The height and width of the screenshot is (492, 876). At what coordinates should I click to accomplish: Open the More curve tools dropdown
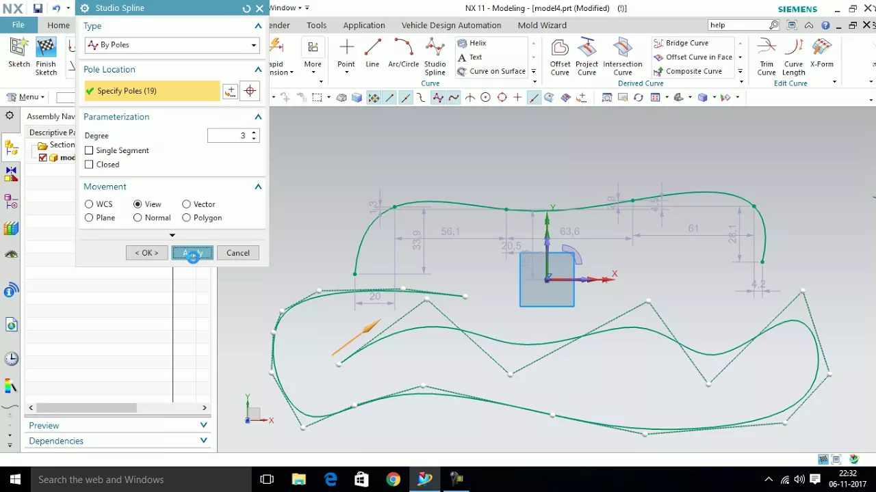(x=313, y=57)
